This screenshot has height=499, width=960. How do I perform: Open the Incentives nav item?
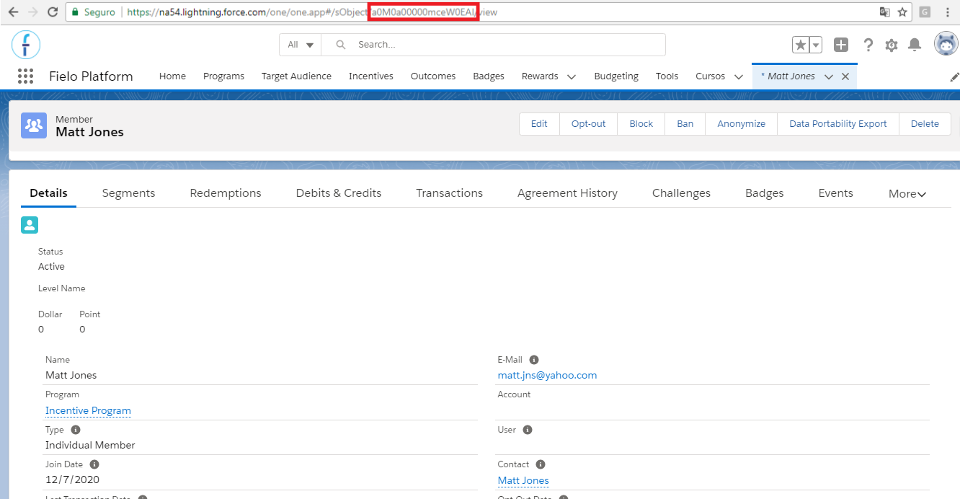click(x=371, y=76)
